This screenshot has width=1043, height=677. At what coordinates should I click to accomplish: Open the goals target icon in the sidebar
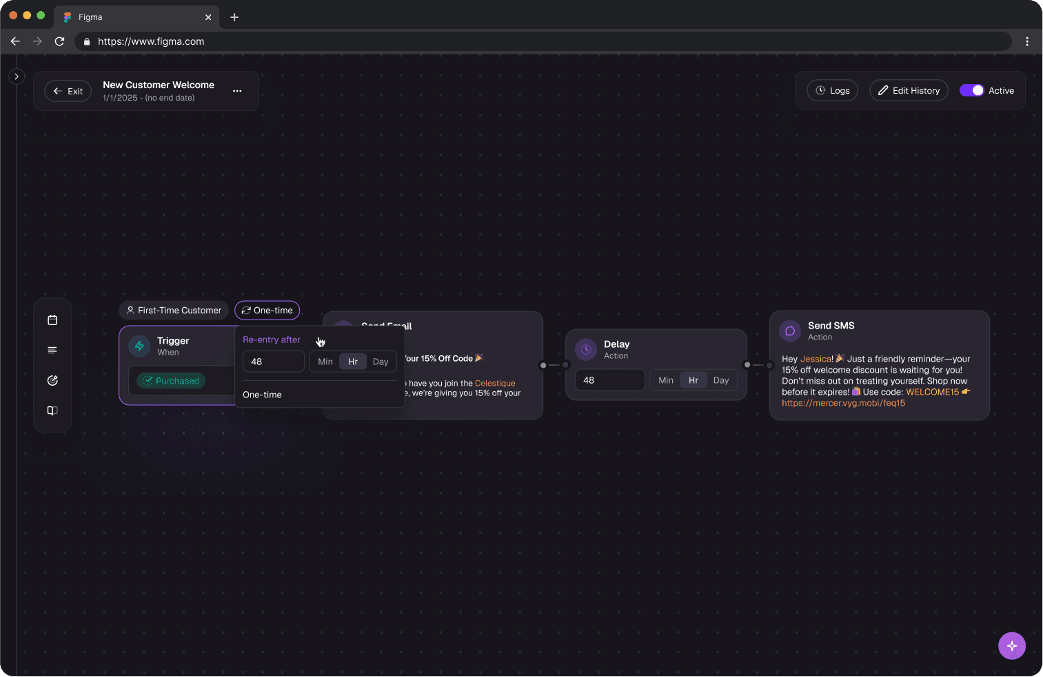point(52,380)
